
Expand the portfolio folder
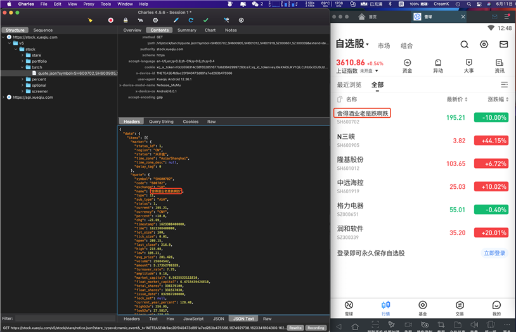22,61
